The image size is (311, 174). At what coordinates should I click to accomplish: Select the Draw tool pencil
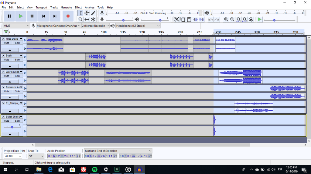point(93,13)
